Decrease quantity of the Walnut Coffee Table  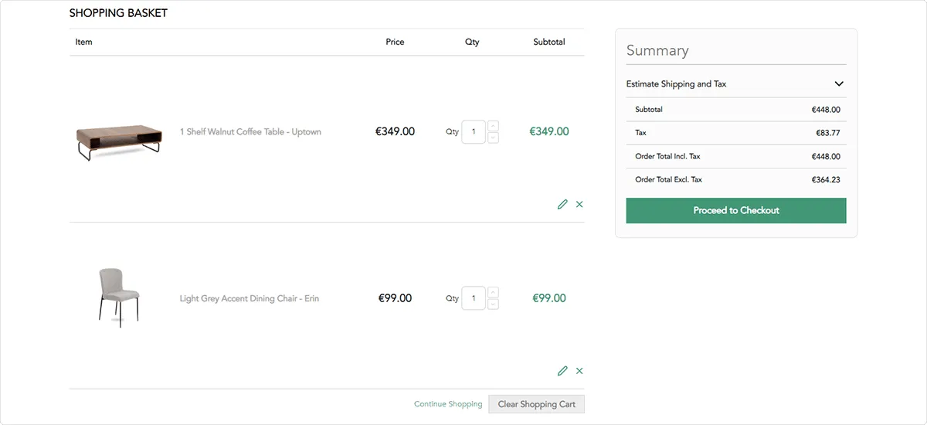pyautogui.click(x=494, y=138)
